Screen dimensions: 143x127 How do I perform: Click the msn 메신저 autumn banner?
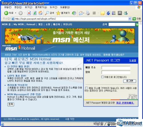click(x=70, y=36)
